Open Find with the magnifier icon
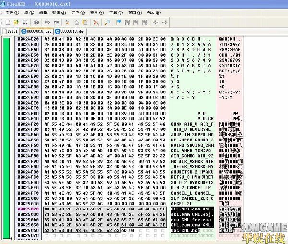Viewport: 288px width, 244px height. pos(107,23)
